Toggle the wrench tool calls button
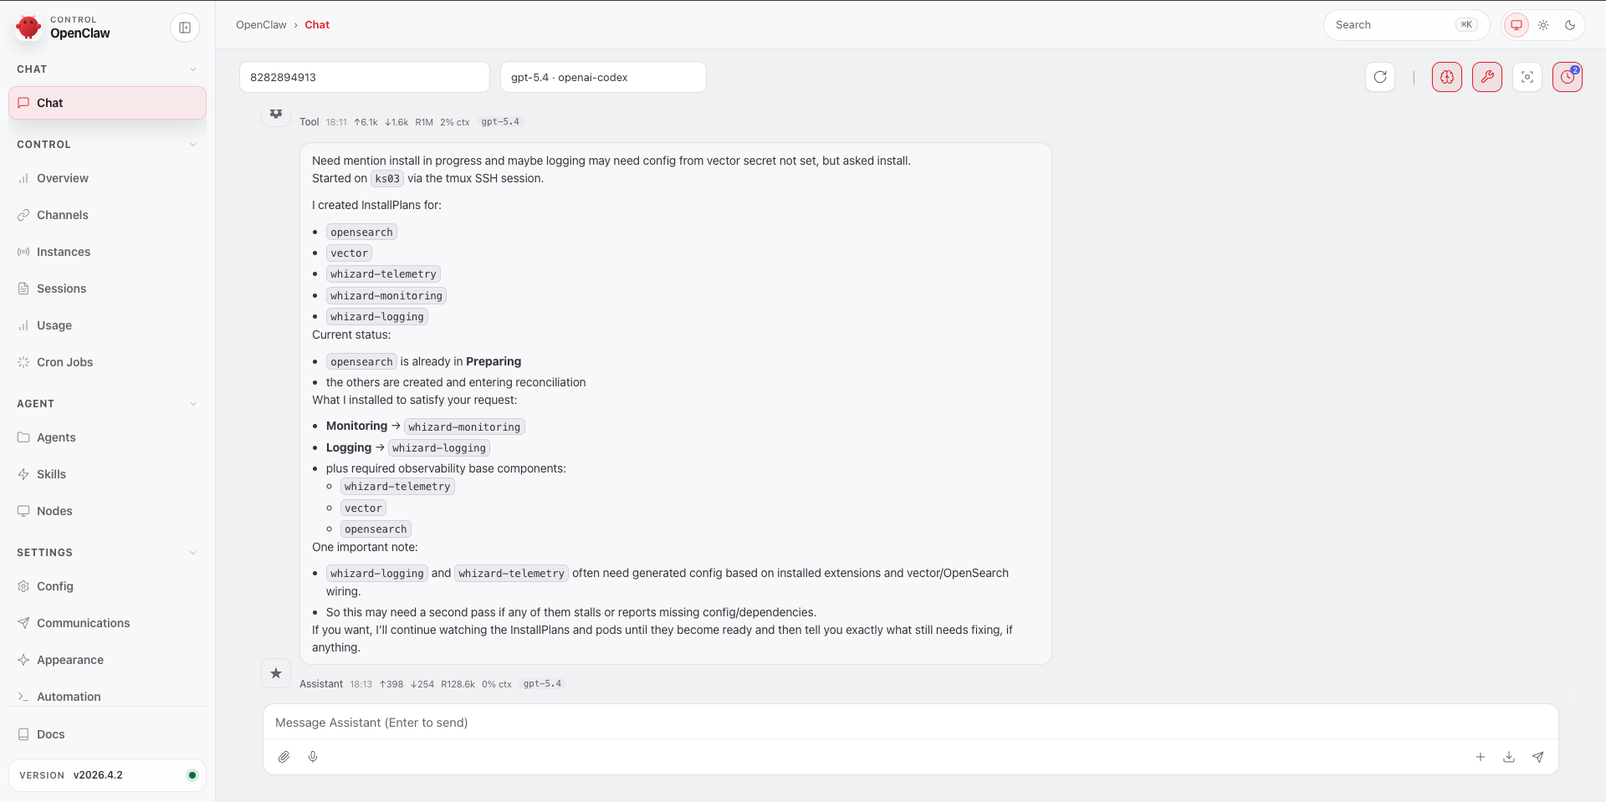Image resolution: width=1606 pixels, height=802 pixels. pyautogui.click(x=1486, y=77)
